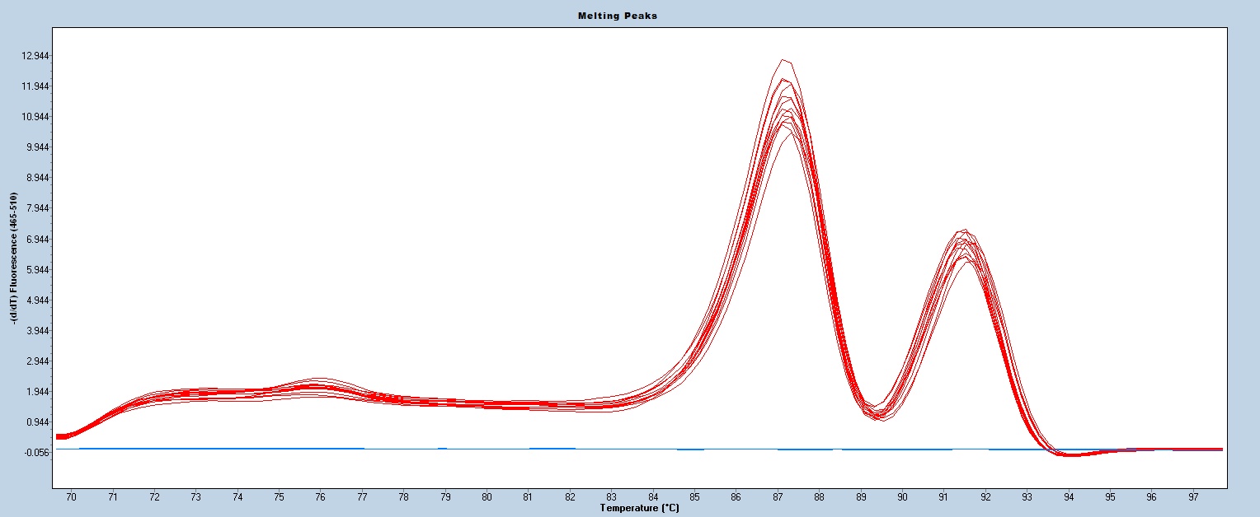Click the 70 tick label on the x-axis
The height and width of the screenshot is (517, 1260).
coord(71,497)
